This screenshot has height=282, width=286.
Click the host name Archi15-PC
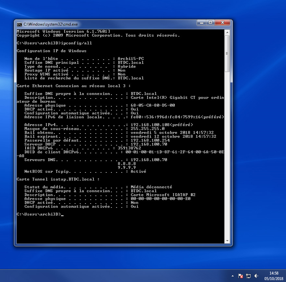click(x=131, y=59)
